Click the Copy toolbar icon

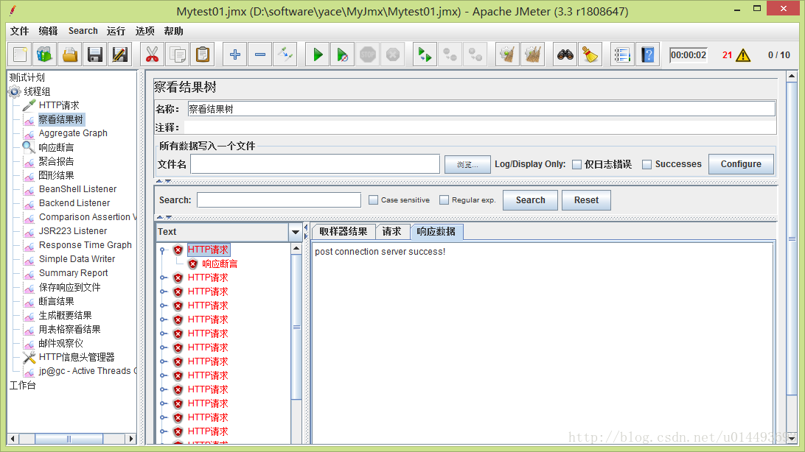point(178,54)
